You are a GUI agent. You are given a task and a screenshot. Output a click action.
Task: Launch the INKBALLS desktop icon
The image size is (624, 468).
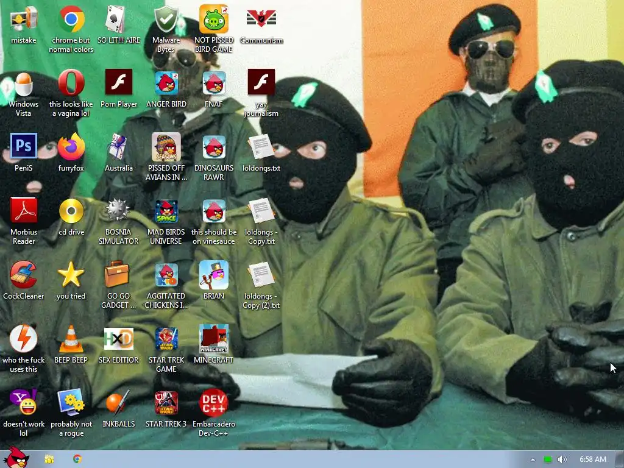coord(118,402)
